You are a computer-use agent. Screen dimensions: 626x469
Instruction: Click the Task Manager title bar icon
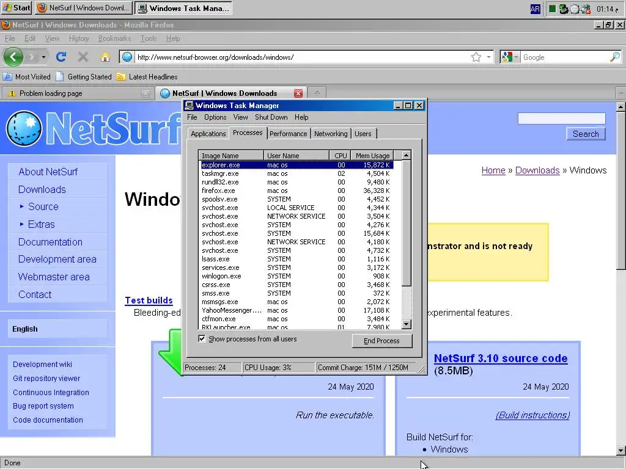coord(190,105)
